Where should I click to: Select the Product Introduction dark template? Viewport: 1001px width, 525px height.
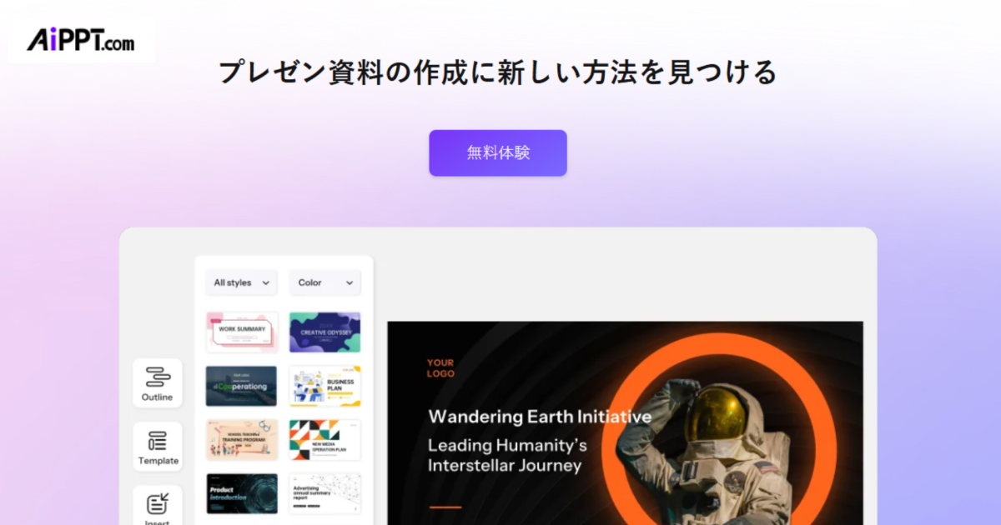pos(242,494)
